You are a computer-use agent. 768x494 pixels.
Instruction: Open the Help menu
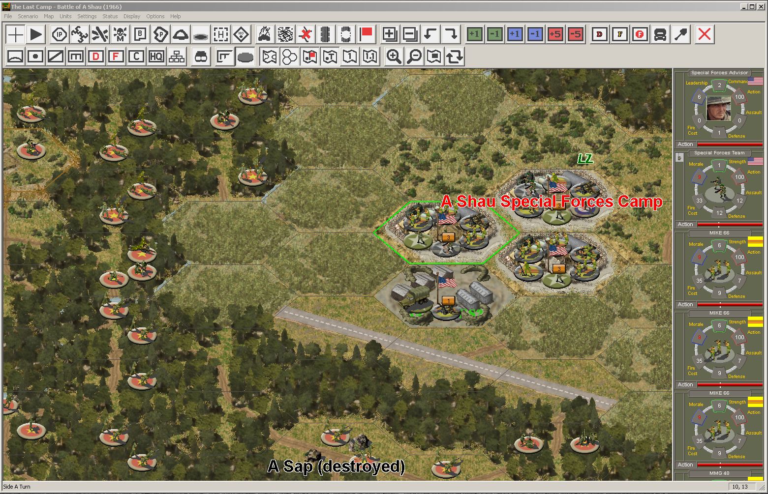176,16
